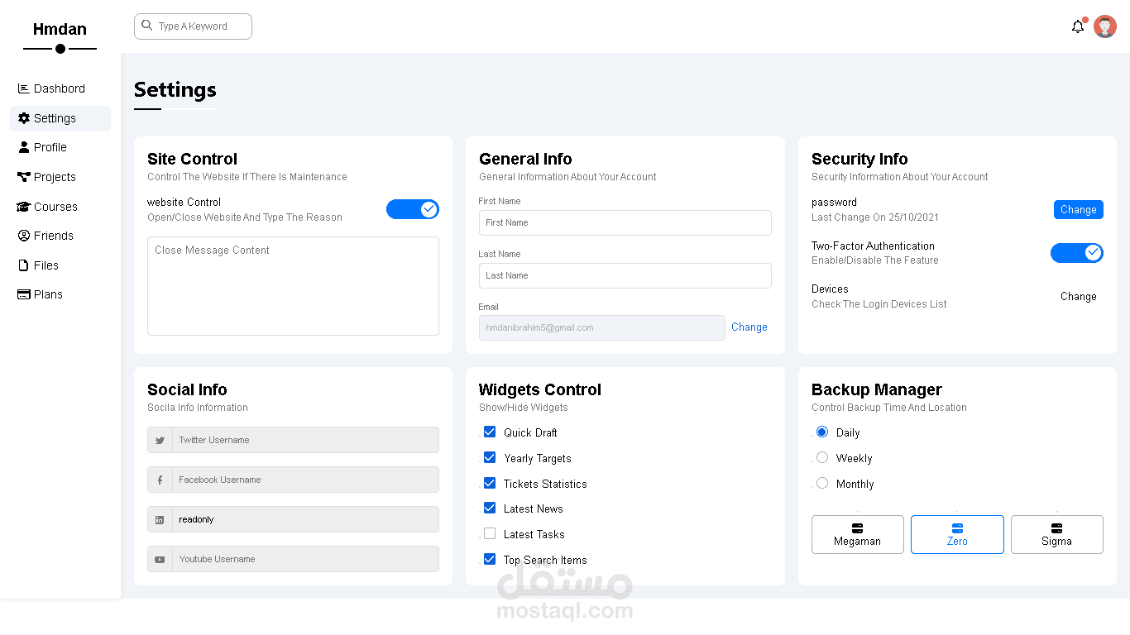Click the Close Message Content textarea

[293, 286]
